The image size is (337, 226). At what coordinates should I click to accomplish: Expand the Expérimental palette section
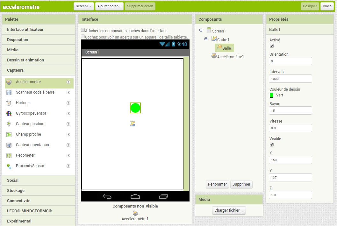[x=39, y=221]
